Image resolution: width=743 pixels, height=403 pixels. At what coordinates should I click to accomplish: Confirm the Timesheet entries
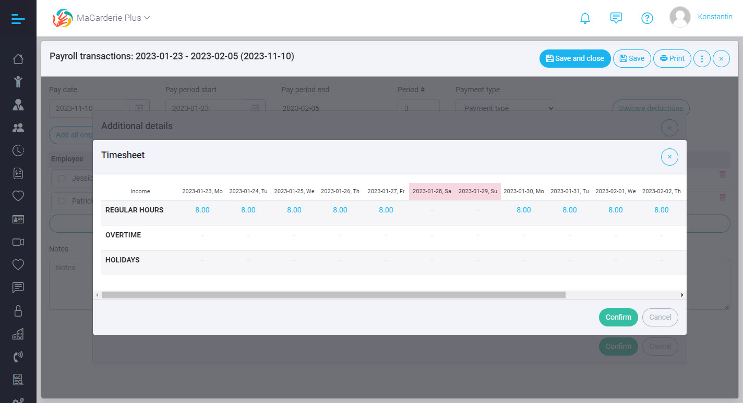pyautogui.click(x=618, y=317)
